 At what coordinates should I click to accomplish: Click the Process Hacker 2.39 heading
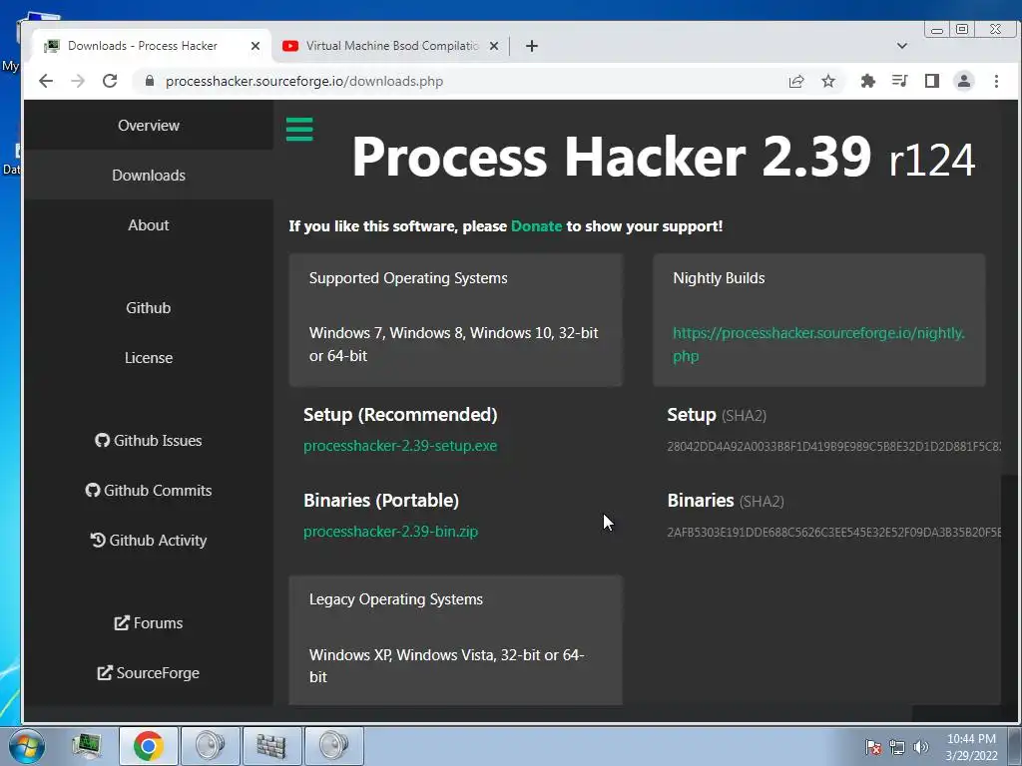coord(663,157)
